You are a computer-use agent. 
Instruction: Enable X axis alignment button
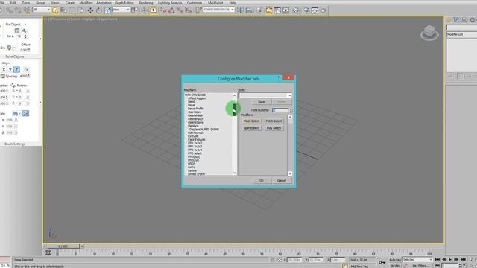click(4, 69)
